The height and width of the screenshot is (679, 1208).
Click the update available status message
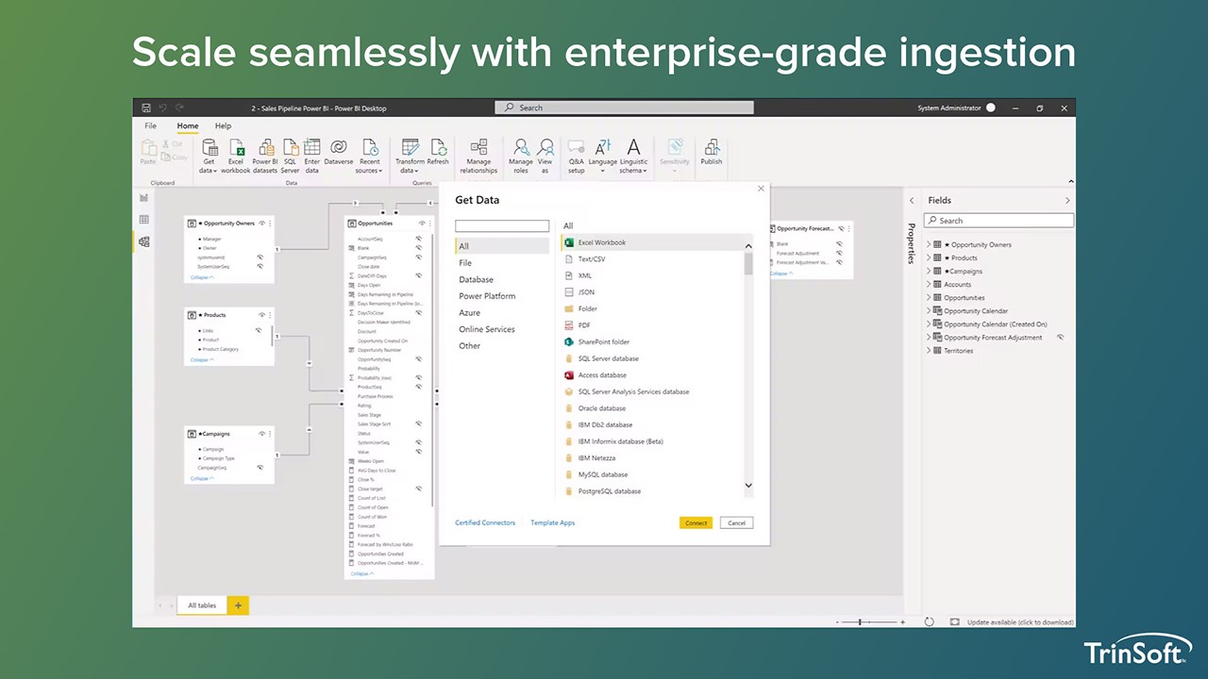[1020, 622]
